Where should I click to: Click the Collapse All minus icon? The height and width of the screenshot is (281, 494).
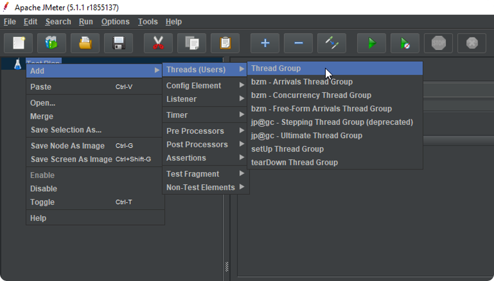[x=299, y=43]
